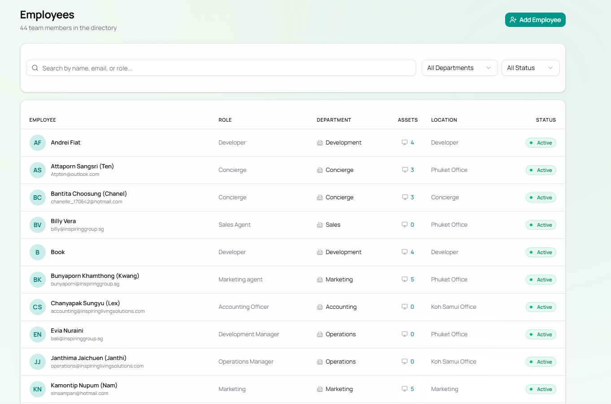611x404 pixels.
Task: Click the email billy@inspiringgroup.sg
Action: tap(77, 229)
